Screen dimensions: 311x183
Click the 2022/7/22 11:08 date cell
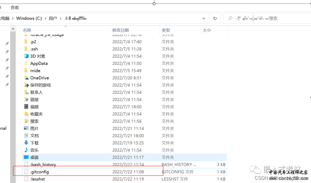[x=128, y=172]
